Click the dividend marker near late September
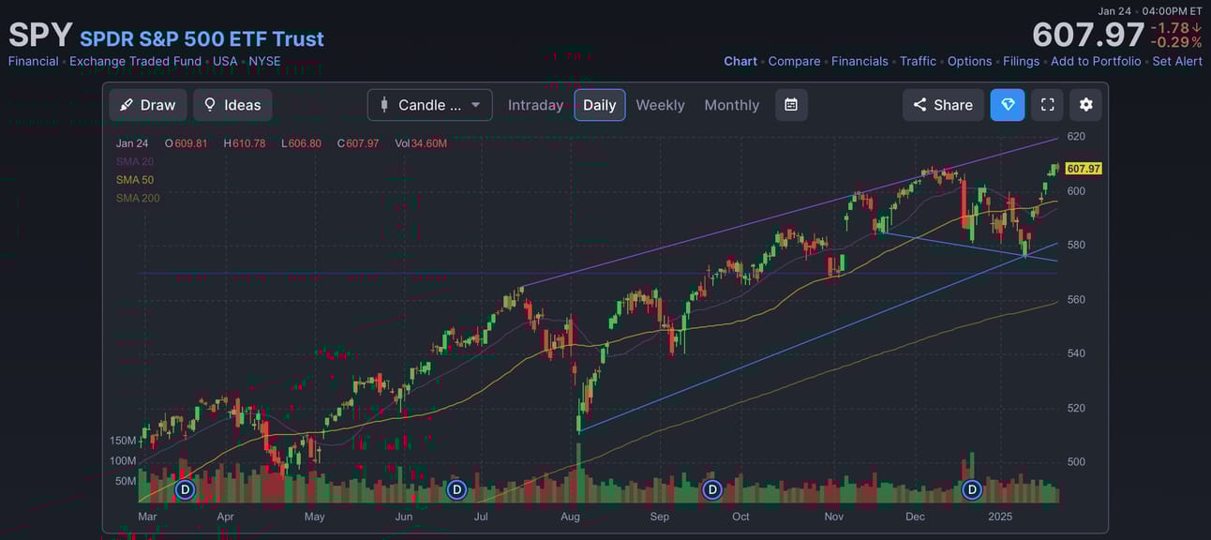 tap(711, 489)
